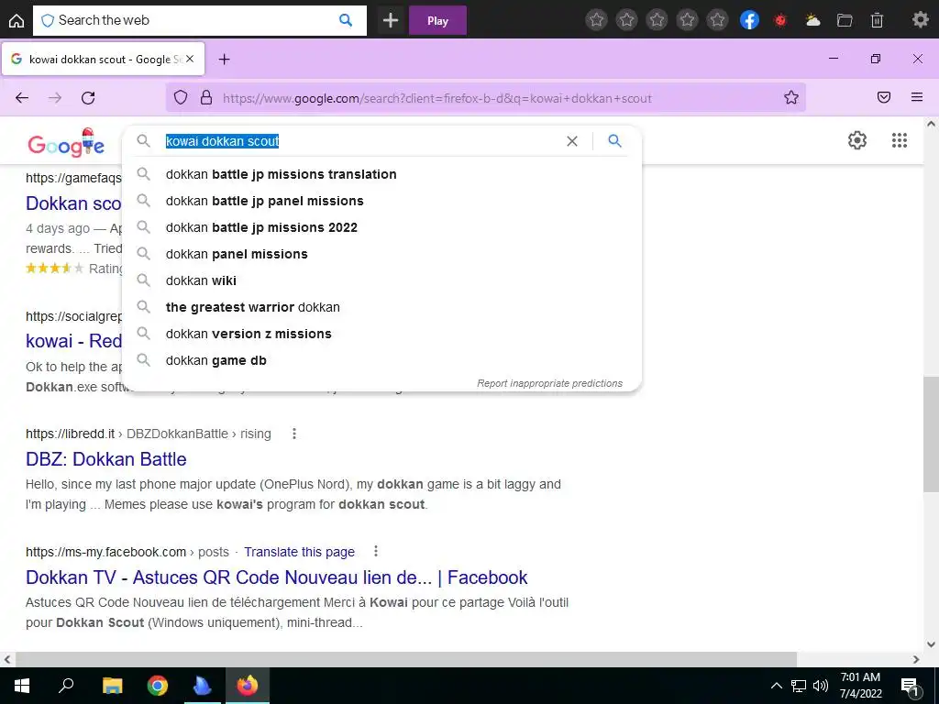Click the horizontal scrollbar thumb
The height and width of the screenshot is (704, 939).
(x=406, y=659)
